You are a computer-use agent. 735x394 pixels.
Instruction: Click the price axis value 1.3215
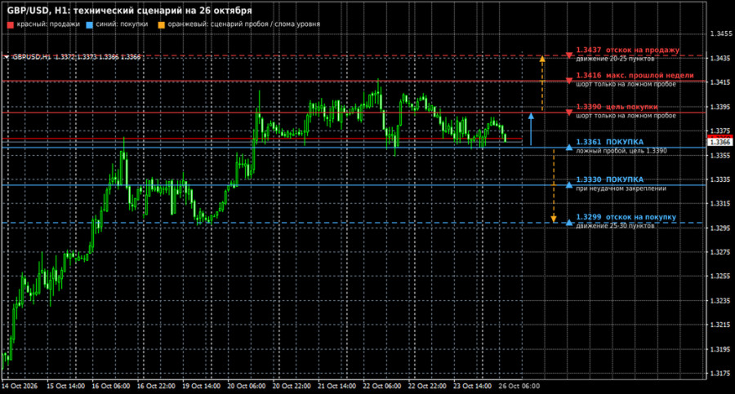pyautogui.click(x=721, y=325)
